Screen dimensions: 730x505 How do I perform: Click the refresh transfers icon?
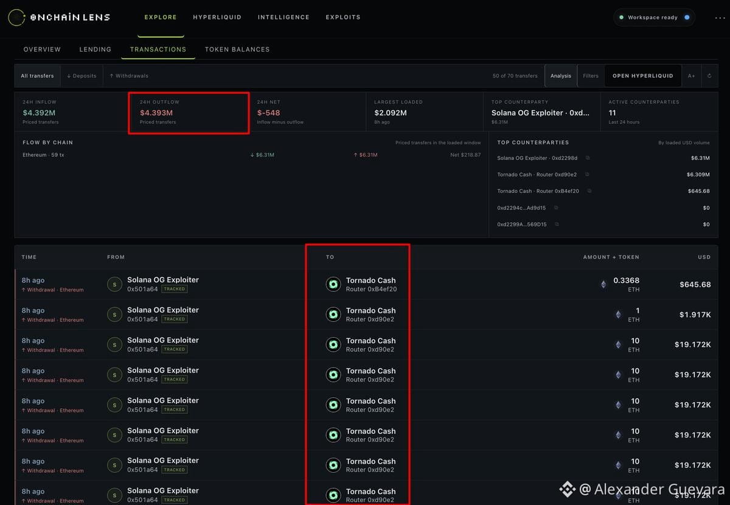pos(709,76)
